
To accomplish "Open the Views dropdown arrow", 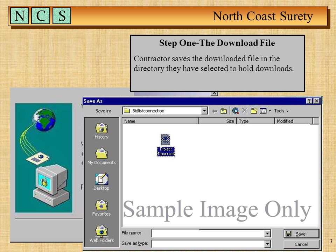I will pos(270,111).
